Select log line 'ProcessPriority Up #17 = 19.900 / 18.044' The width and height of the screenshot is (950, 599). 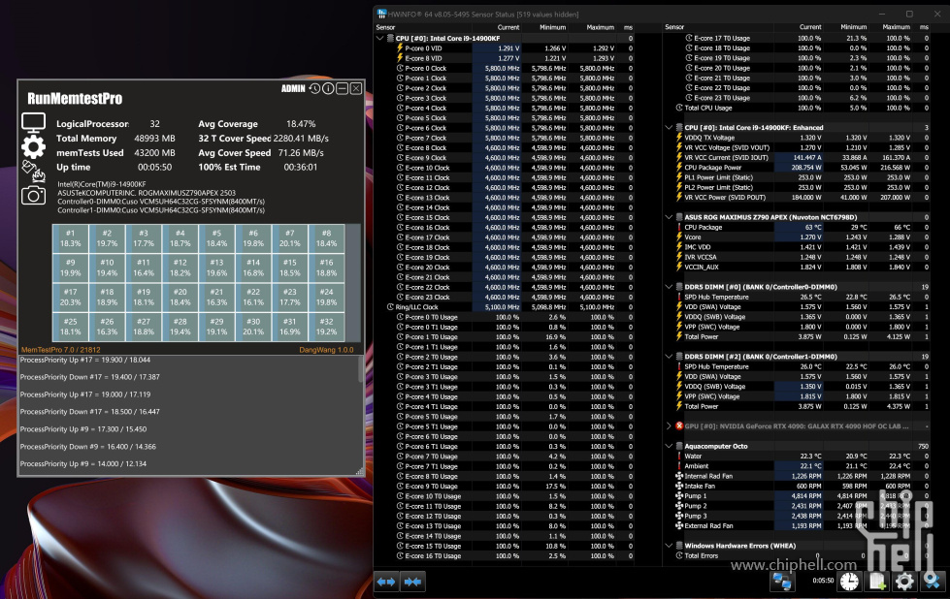click(85, 360)
